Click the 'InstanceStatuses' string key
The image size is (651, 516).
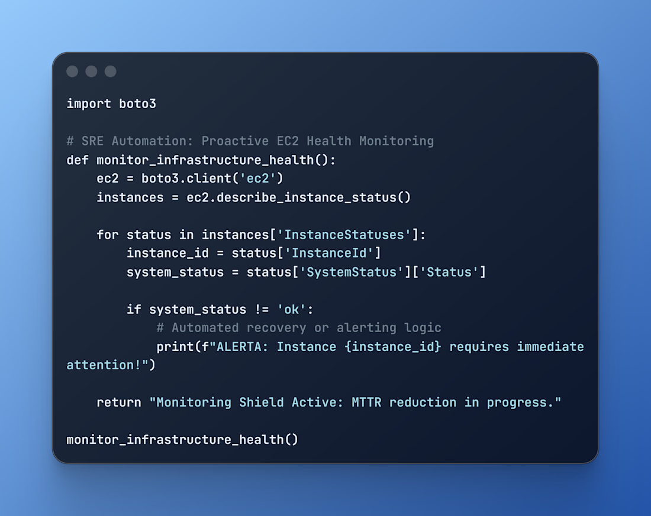tap(344, 235)
